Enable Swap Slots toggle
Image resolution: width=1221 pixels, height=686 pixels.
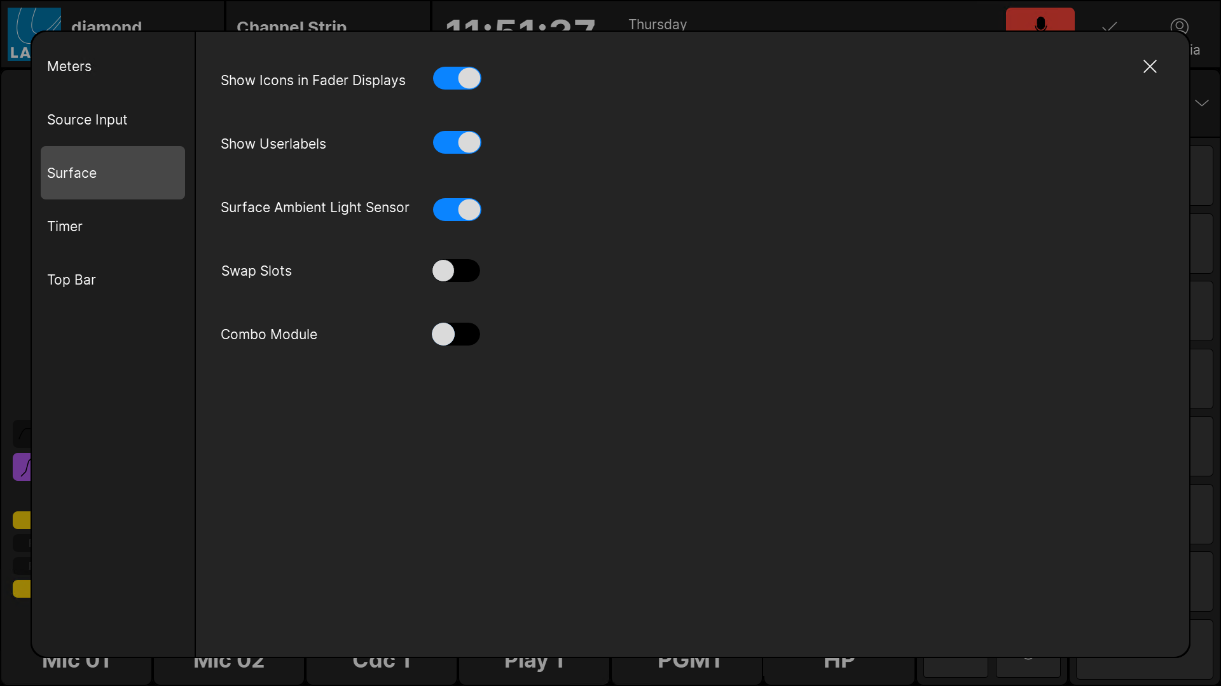pyautogui.click(x=456, y=271)
